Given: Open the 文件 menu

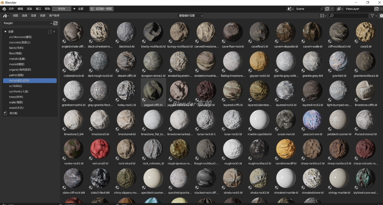Looking at the screenshot, I should tap(11, 9).
